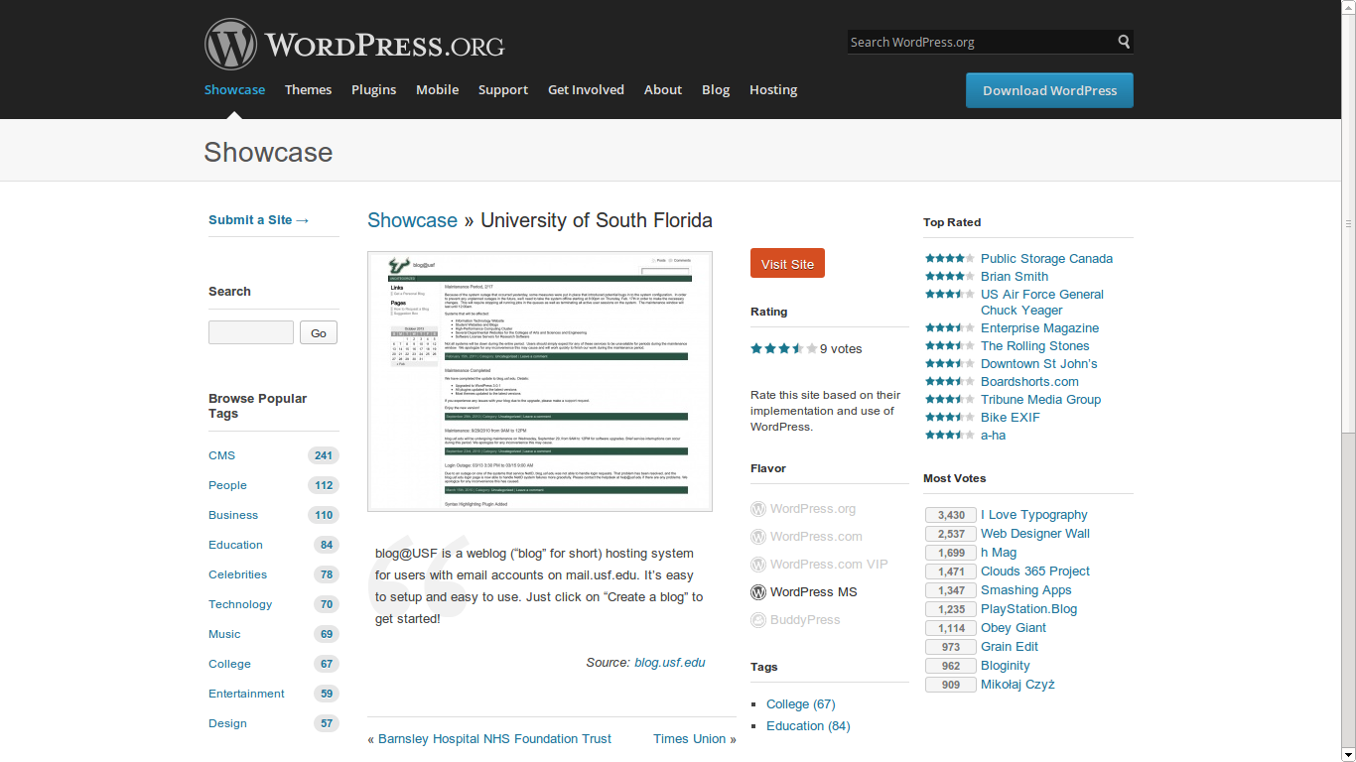Click the star rating beside The Rolling Stones
The image size is (1356, 762).
[950, 345]
